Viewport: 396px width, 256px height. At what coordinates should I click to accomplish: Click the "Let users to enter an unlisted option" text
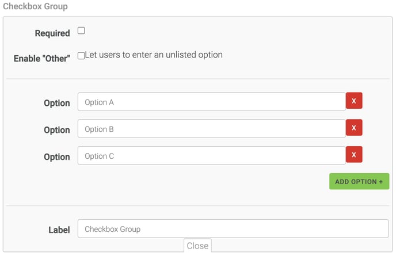tap(154, 55)
